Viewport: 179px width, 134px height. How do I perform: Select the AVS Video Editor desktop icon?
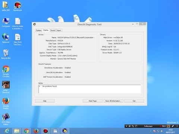[x=6, y=119]
